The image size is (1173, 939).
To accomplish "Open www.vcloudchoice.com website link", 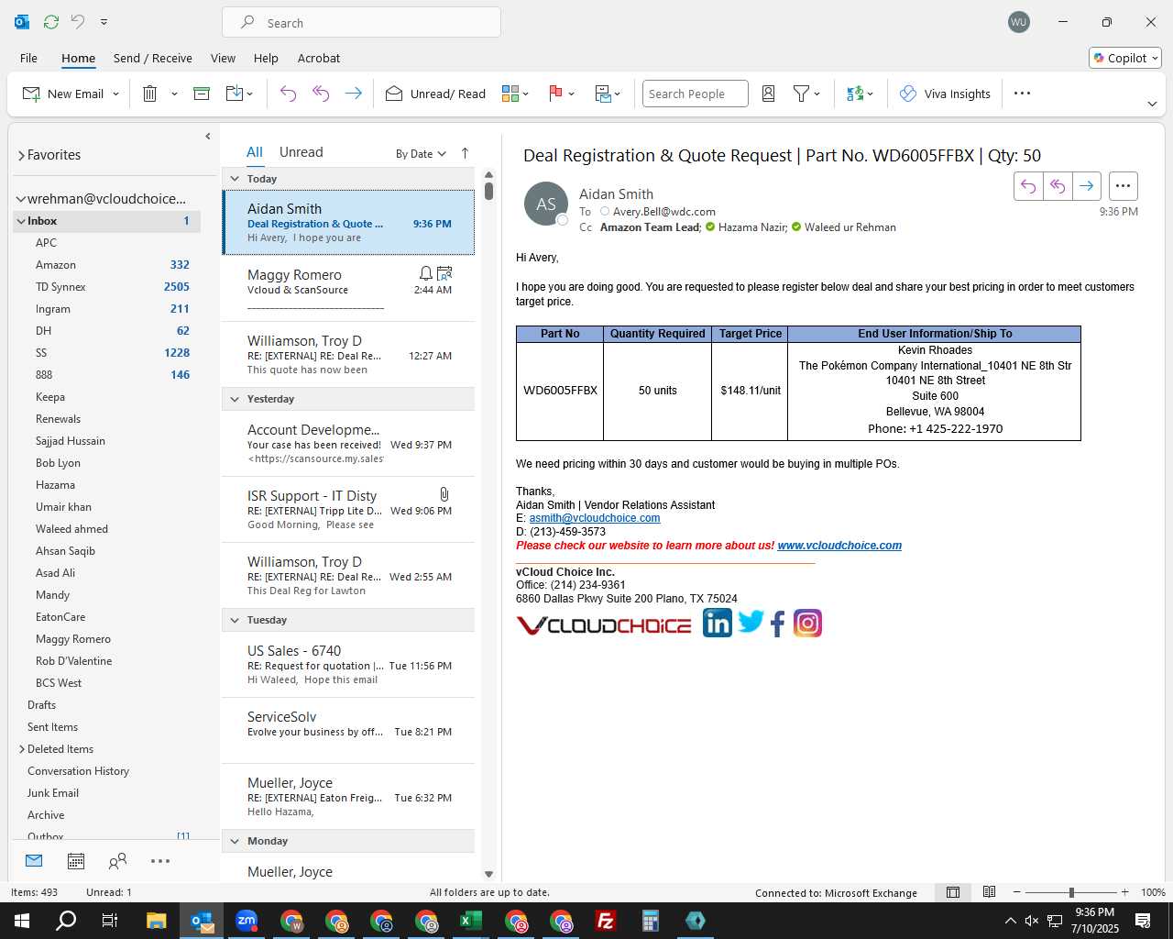I will click(x=839, y=546).
